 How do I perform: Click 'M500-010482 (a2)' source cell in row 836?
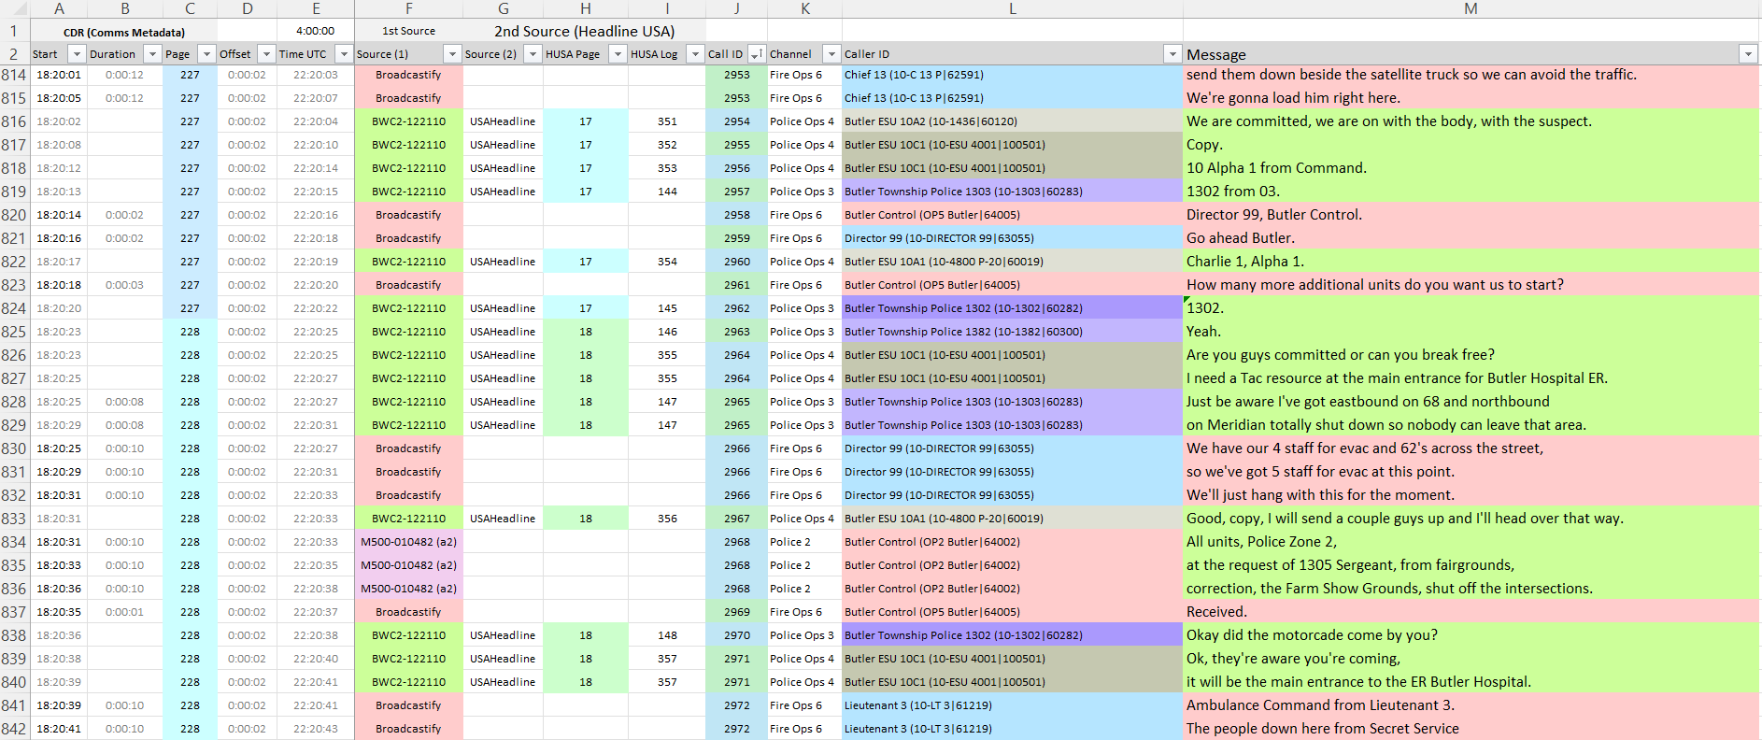coord(408,589)
